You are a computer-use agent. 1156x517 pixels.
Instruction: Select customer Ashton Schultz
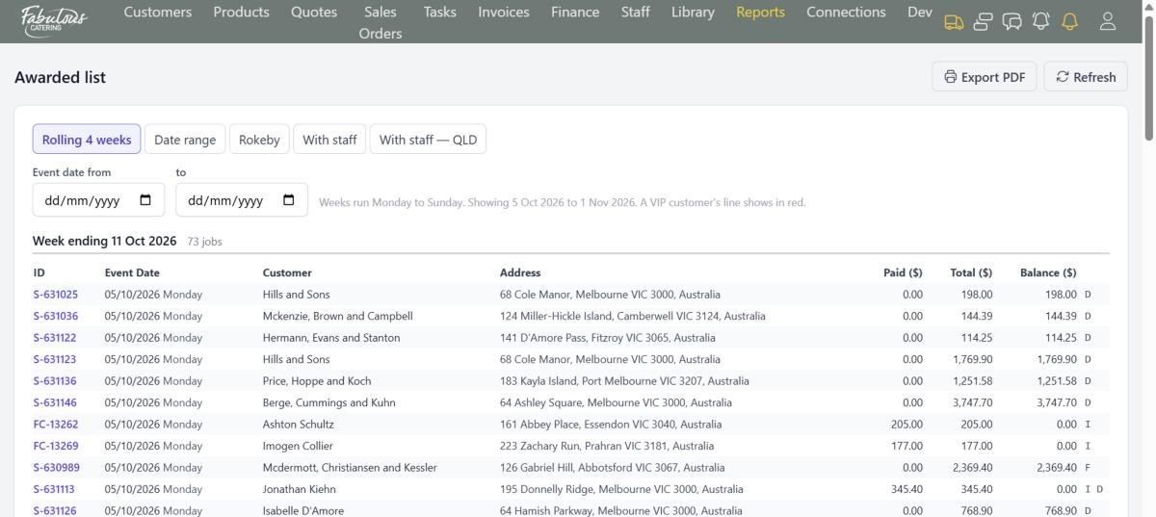tap(299, 425)
